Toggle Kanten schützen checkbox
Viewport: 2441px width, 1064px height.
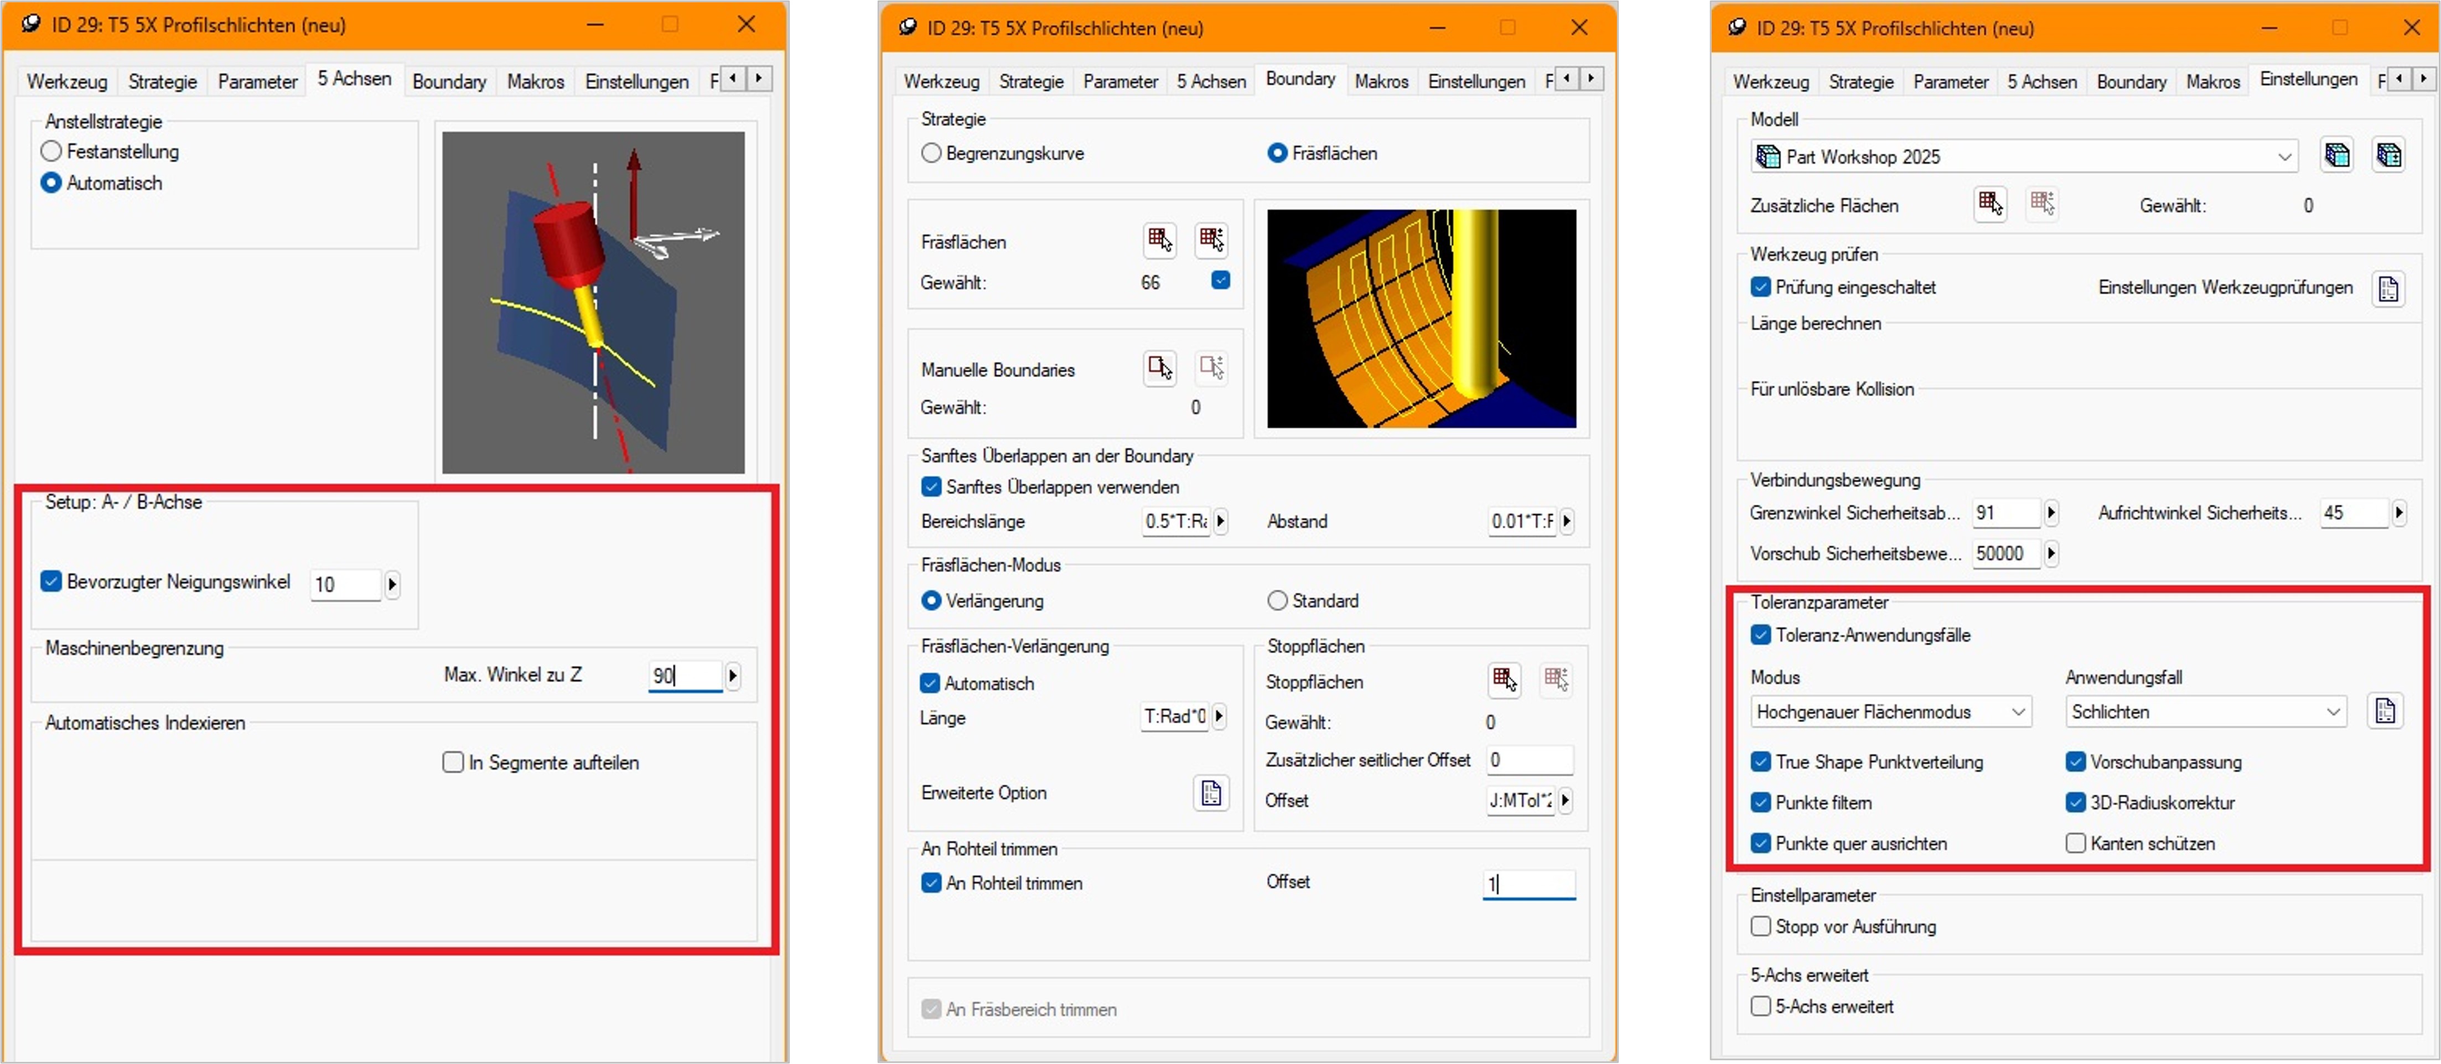(2075, 842)
